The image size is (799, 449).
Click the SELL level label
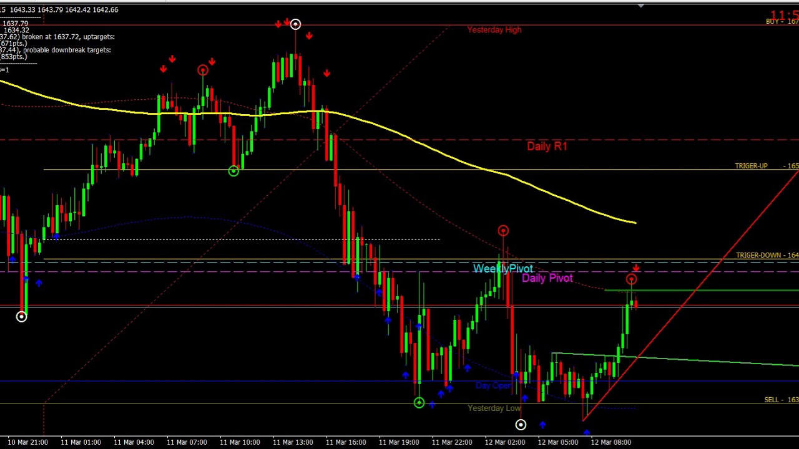pyautogui.click(x=781, y=400)
